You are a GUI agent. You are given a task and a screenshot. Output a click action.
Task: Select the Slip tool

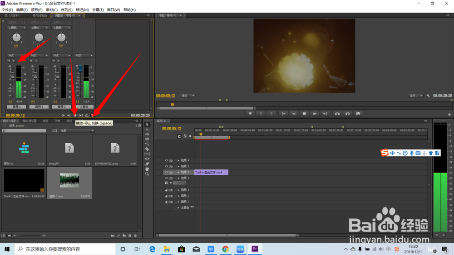[147, 154]
